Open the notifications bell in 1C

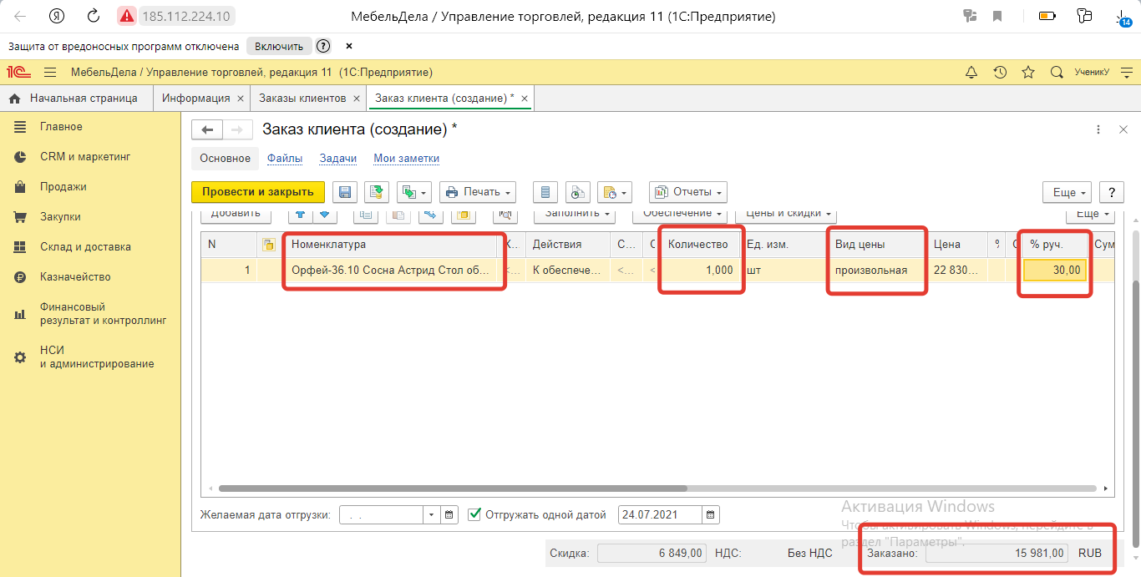[x=971, y=73]
